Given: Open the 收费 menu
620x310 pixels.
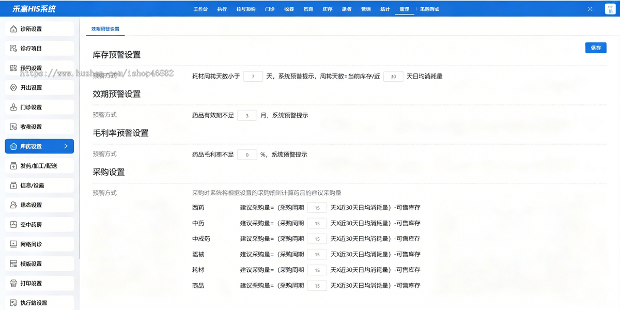Looking at the screenshot, I should coord(289,9).
